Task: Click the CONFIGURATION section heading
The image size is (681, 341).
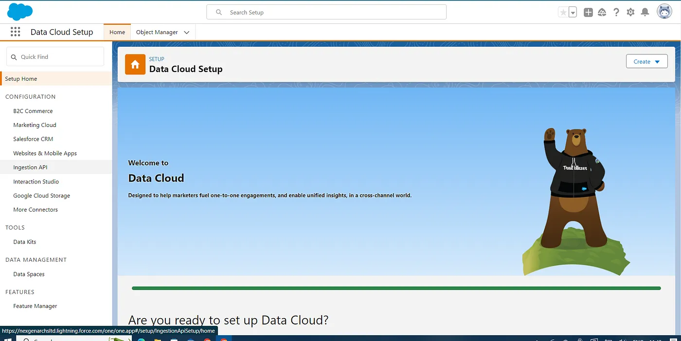Action: 31,97
